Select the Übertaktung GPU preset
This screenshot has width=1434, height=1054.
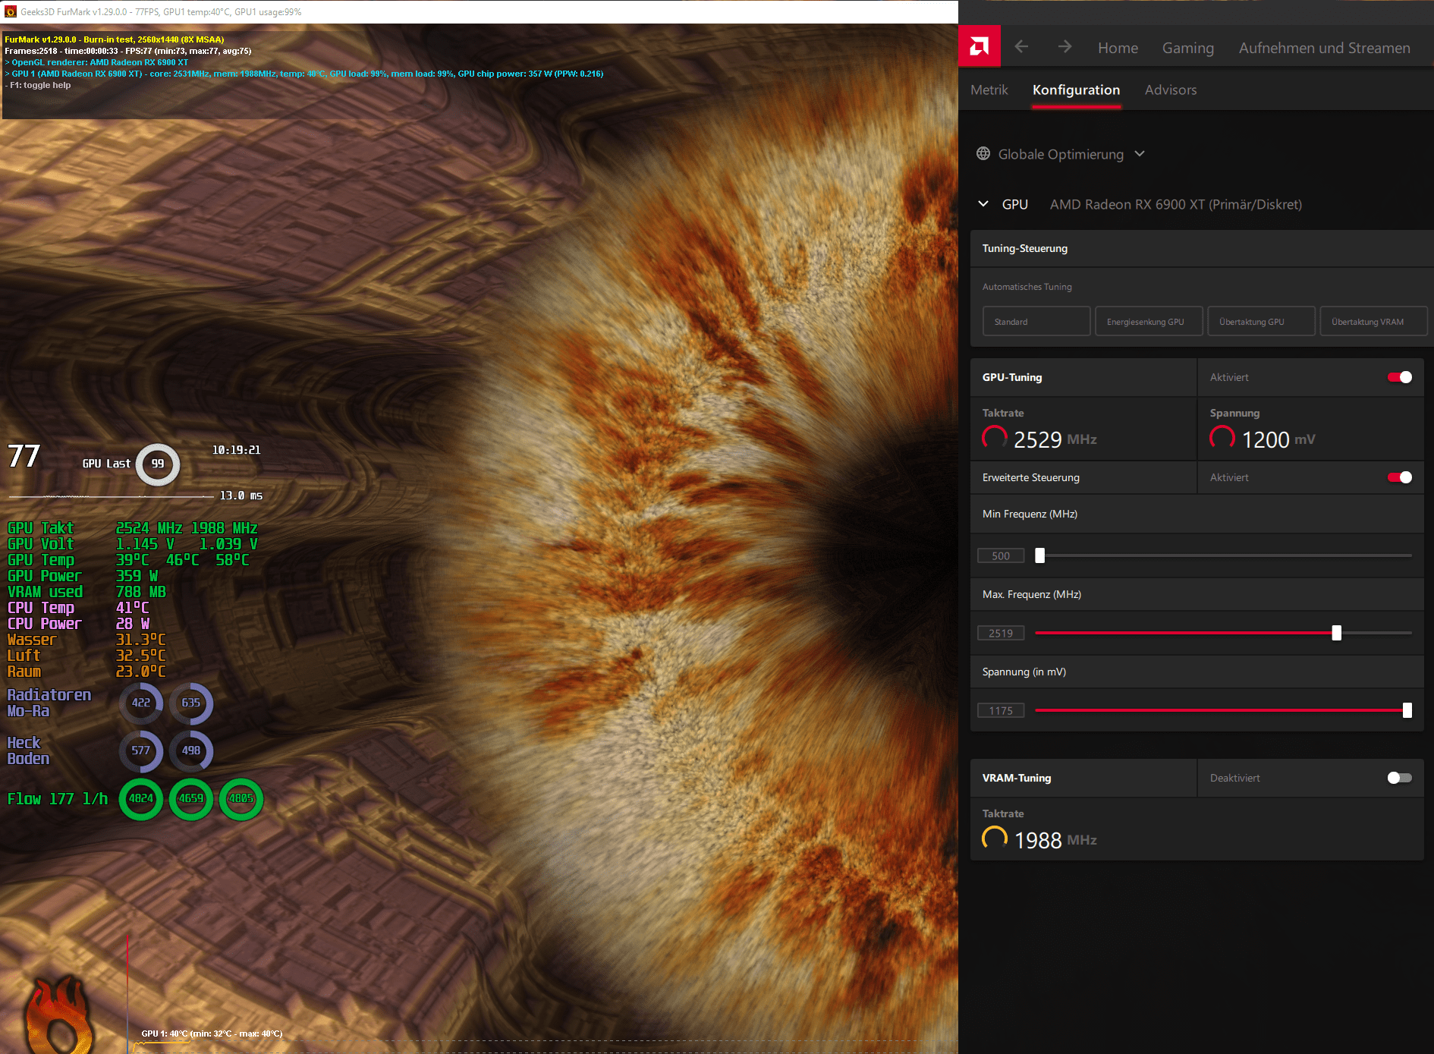[x=1261, y=321]
